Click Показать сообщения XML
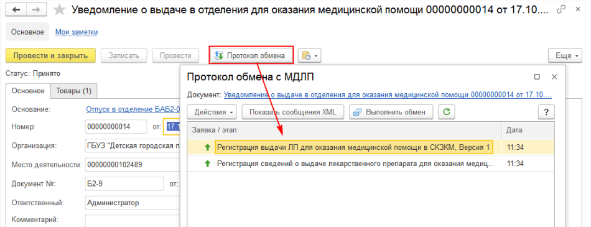 click(293, 112)
